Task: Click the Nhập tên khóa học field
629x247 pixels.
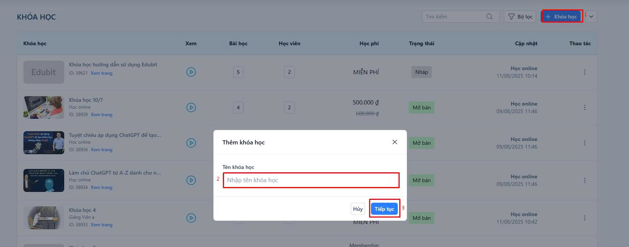Action: coord(311,180)
